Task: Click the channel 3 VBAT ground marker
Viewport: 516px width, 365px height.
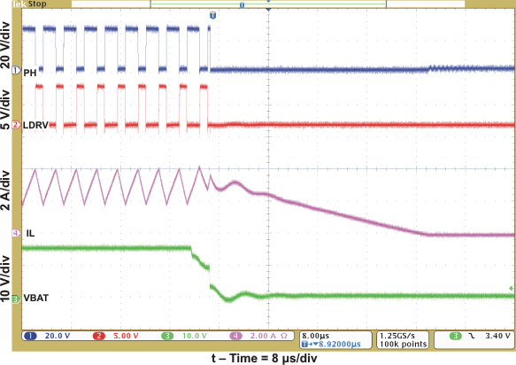Action: tap(16, 299)
